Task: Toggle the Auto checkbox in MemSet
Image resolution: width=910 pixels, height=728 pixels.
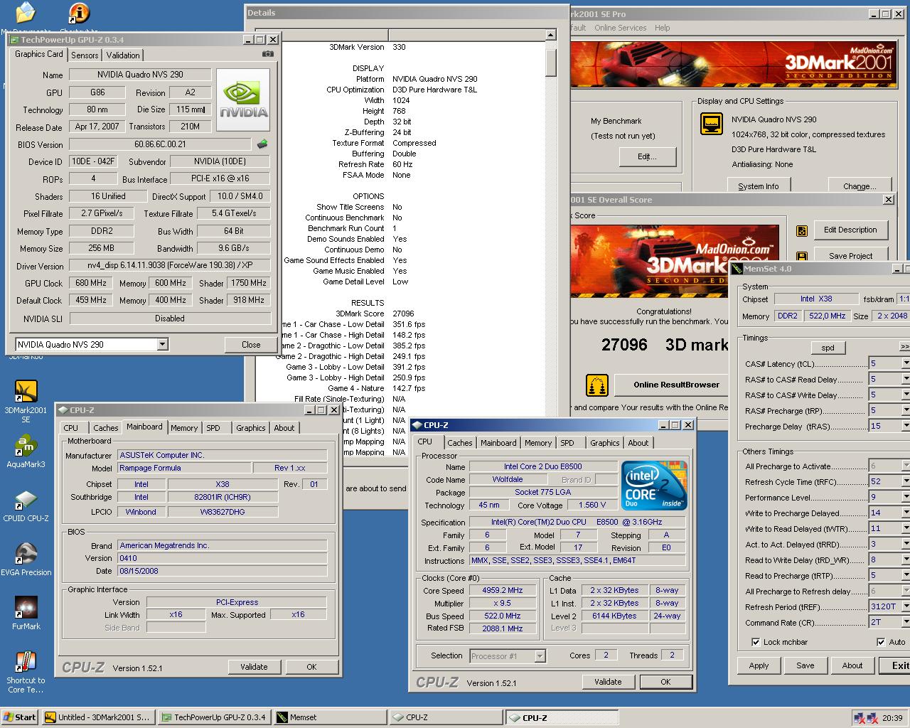Action: pyautogui.click(x=881, y=642)
